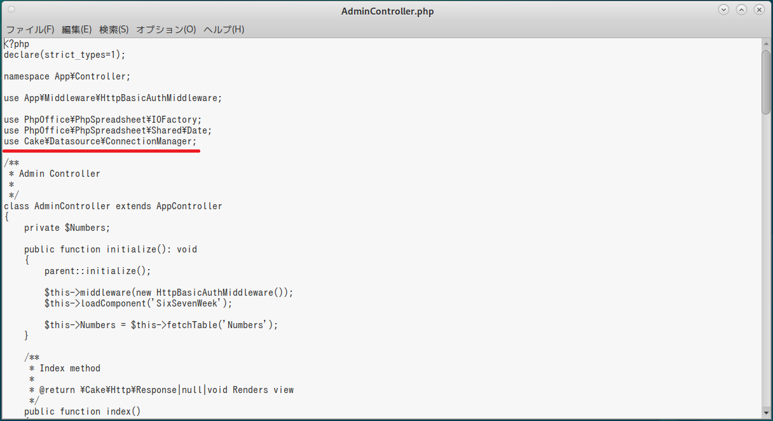
Task: Click the underlined ConnectionManager use statement
Action: coord(100,141)
